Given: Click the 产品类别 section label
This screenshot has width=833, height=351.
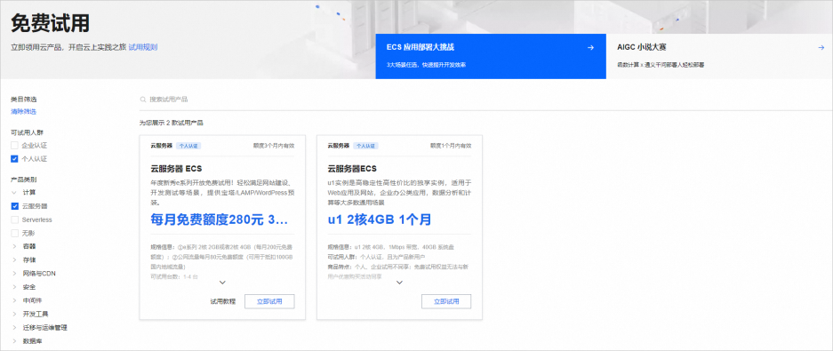Looking at the screenshot, I should (x=24, y=179).
